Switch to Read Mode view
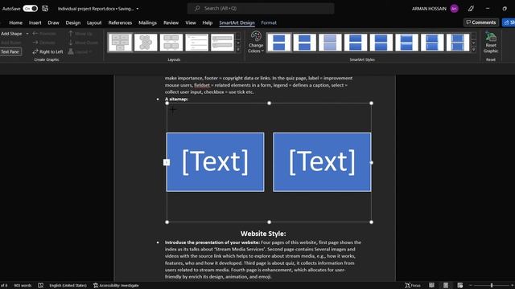The width and height of the screenshot is (515, 289). pyautogui.click(x=431, y=286)
